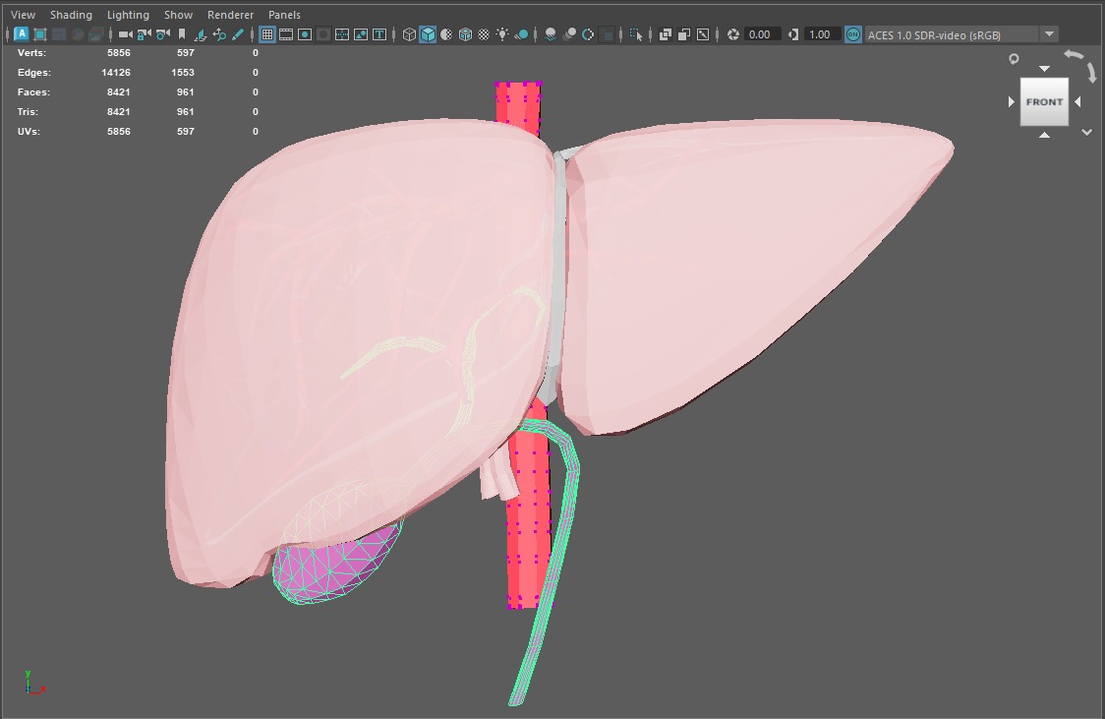Toggle the Safe Action icon
The image size is (1105, 719).
coord(360,34)
